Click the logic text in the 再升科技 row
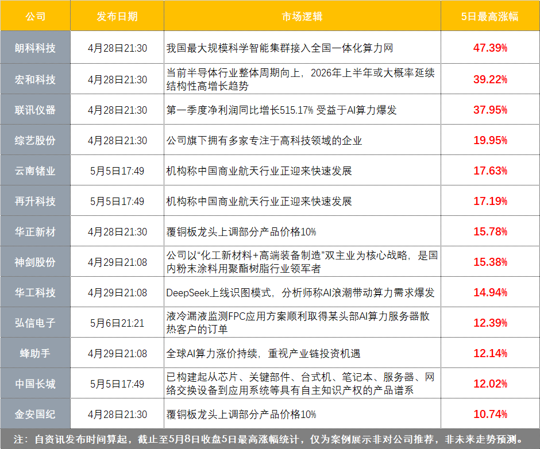 259,201
